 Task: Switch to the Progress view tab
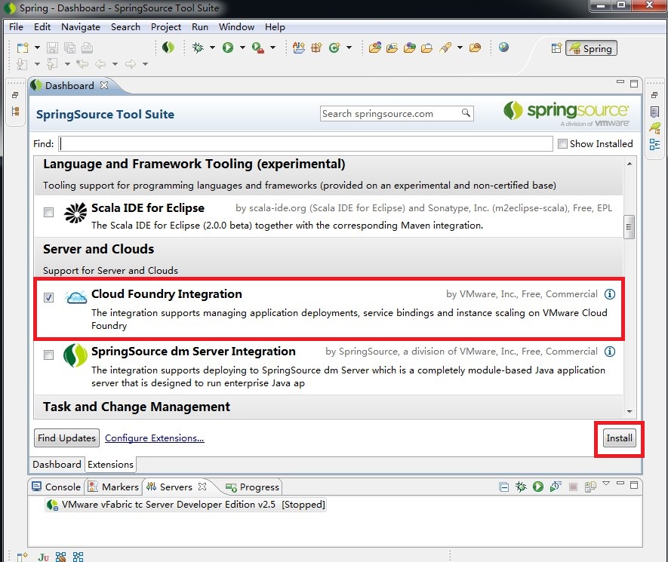coord(252,487)
